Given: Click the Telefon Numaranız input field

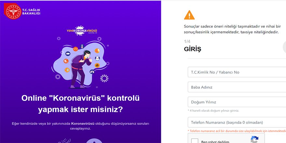Looking at the screenshot, I should [x=237, y=123].
